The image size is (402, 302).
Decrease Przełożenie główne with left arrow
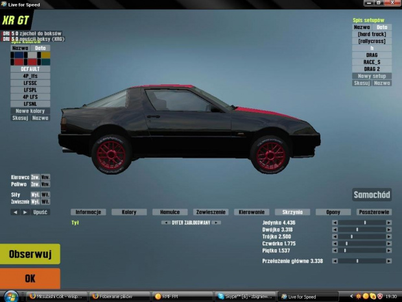[335, 261]
